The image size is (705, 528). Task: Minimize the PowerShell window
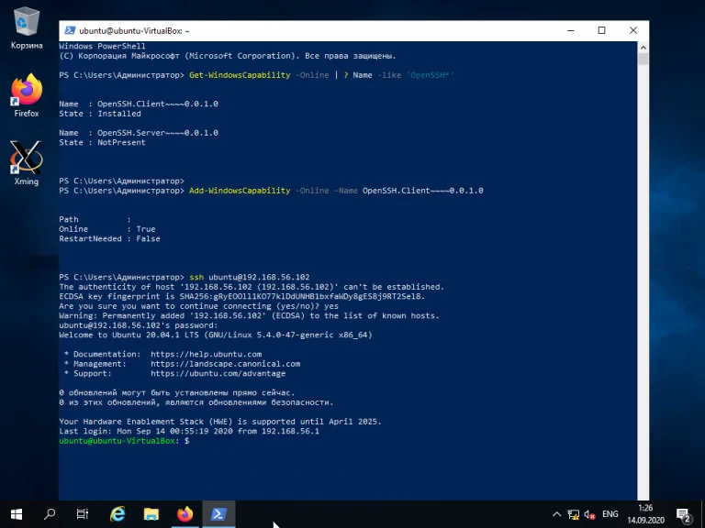571,30
